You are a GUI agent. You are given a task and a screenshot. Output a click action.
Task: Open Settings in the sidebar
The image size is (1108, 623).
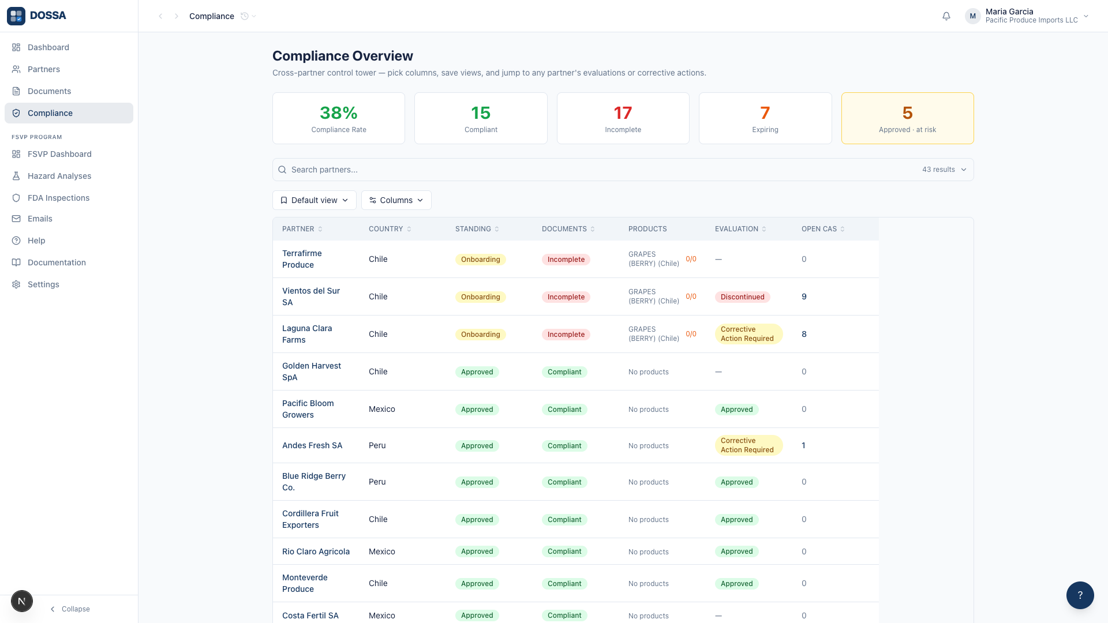pyautogui.click(x=69, y=284)
